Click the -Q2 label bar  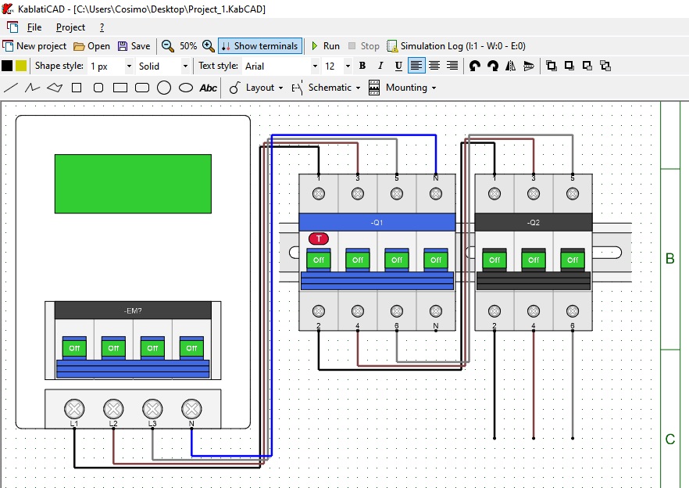pos(534,222)
